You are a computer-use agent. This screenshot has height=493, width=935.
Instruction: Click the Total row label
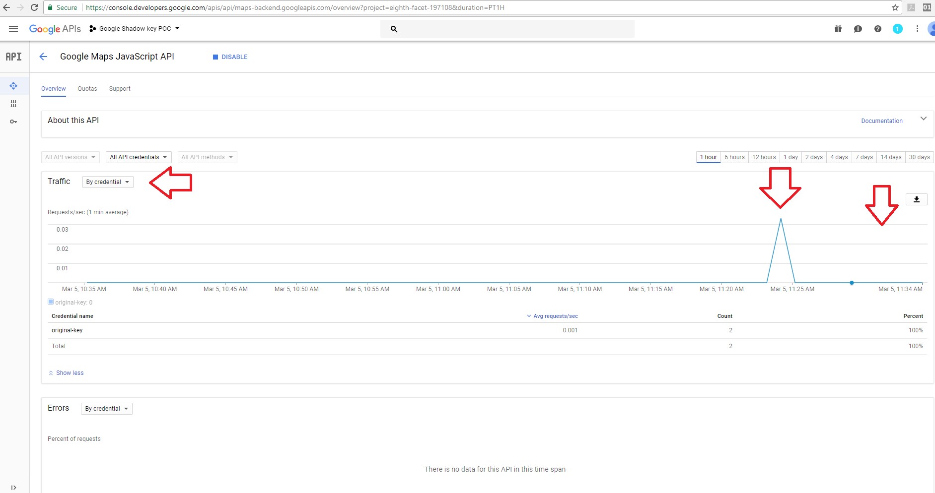59,346
